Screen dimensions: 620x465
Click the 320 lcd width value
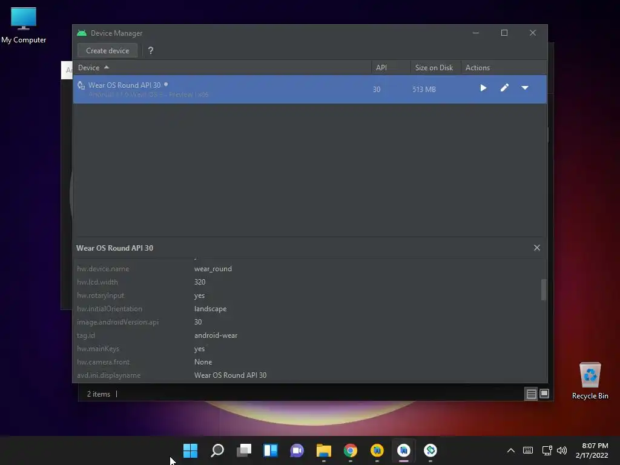click(200, 282)
